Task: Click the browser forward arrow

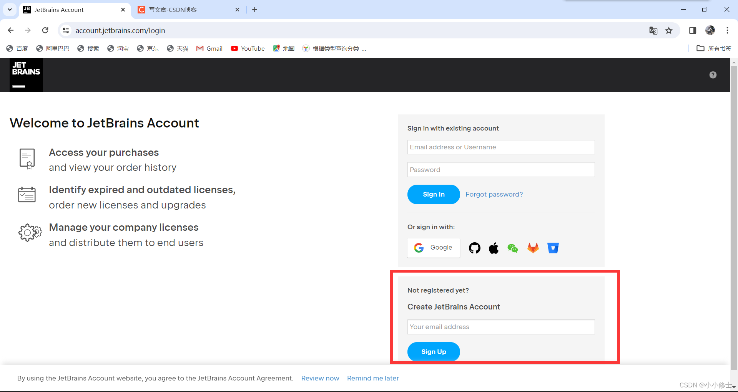Action: (x=28, y=30)
